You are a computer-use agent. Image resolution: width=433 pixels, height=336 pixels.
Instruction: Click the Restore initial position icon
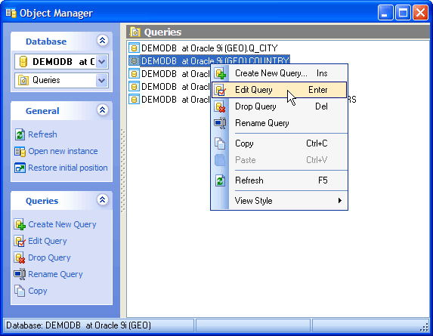20,168
